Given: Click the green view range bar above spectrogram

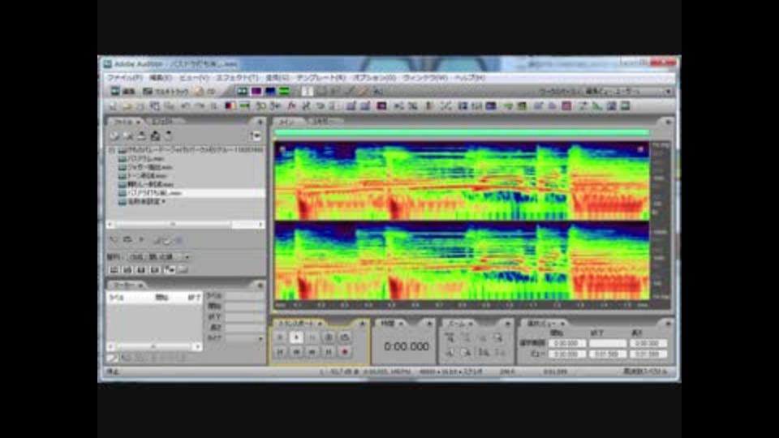Looking at the screenshot, I should click(x=462, y=132).
